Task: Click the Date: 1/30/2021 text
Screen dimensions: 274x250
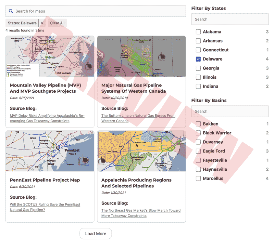Action: (x=114, y=193)
